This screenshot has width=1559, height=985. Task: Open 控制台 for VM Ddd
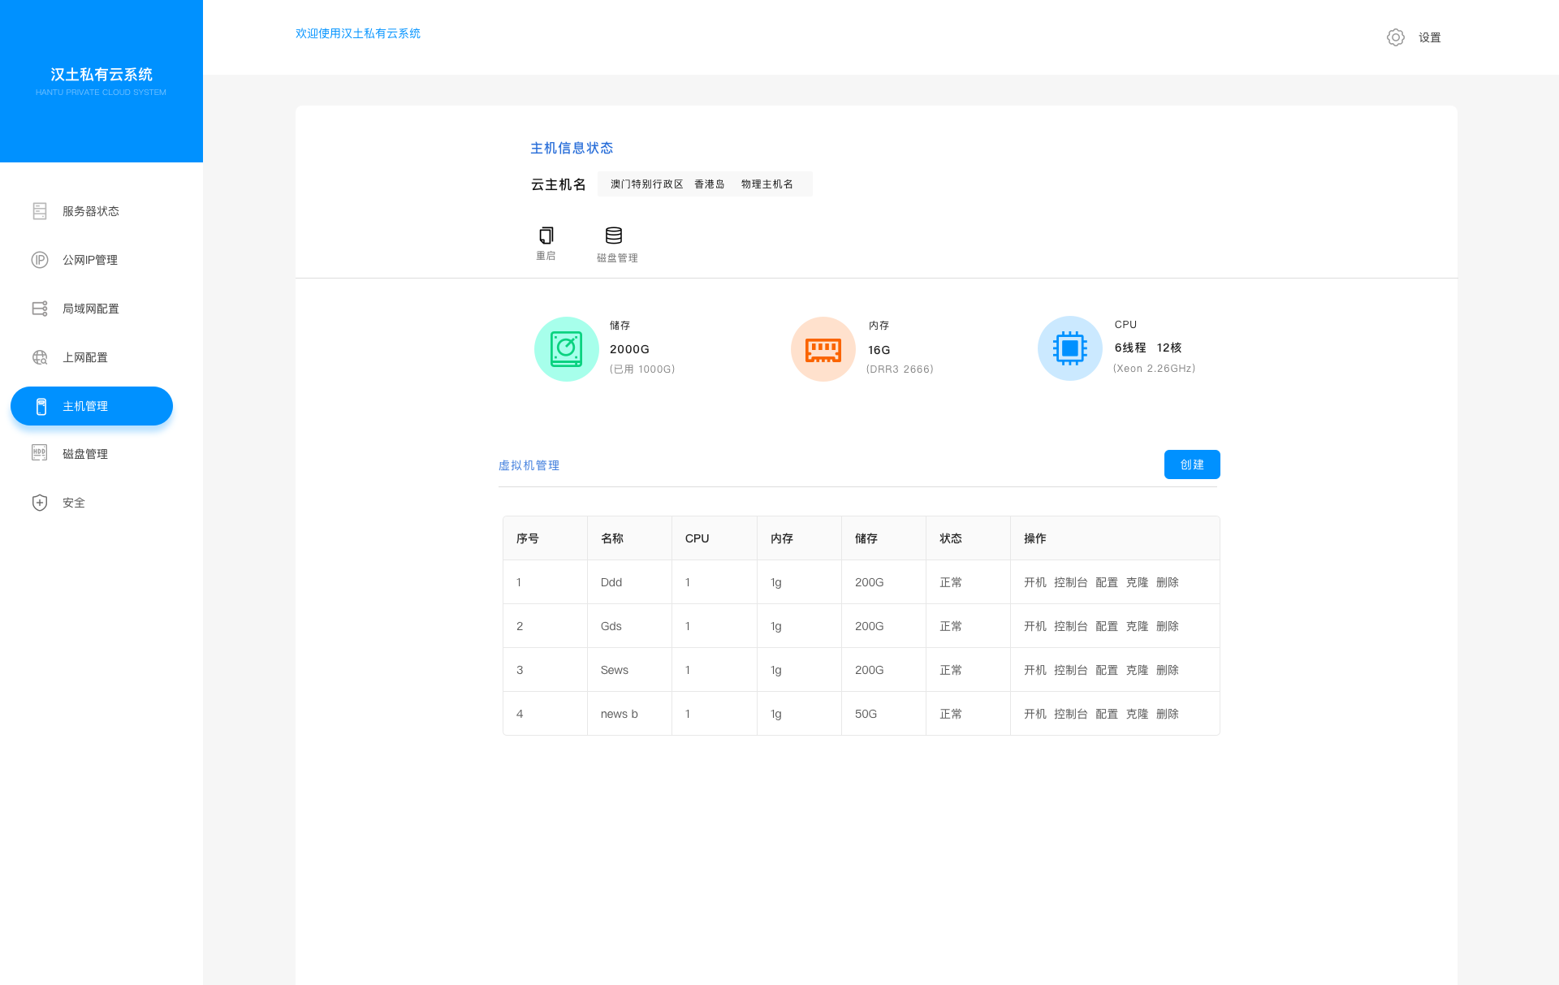pyautogui.click(x=1071, y=582)
